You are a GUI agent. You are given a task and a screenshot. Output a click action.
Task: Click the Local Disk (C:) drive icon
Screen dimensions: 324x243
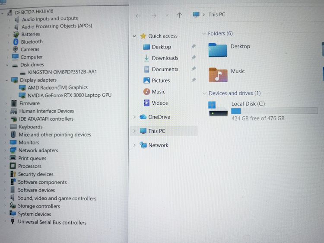click(x=218, y=109)
